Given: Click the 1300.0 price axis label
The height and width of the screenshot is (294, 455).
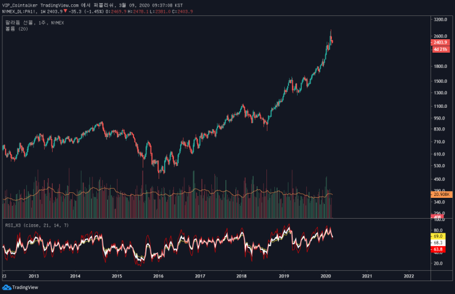Looking at the screenshot, I should click(x=440, y=93).
